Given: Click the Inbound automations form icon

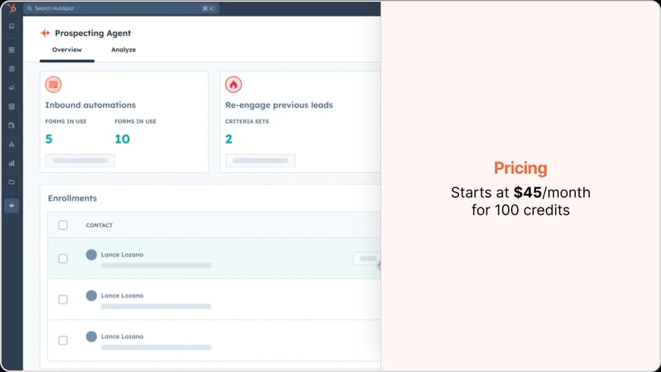Looking at the screenshot, I should 53,84.
